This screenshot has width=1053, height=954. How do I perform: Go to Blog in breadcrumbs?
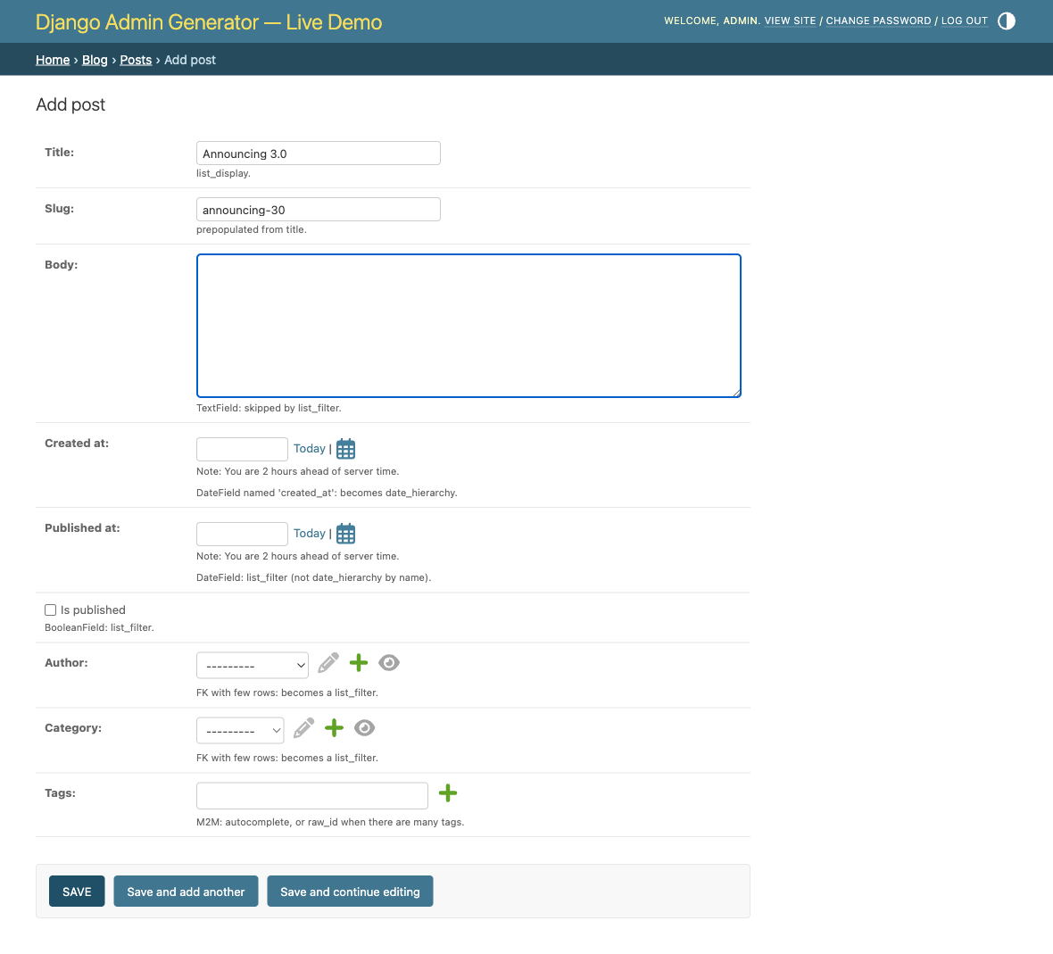(x=95, y=60)
